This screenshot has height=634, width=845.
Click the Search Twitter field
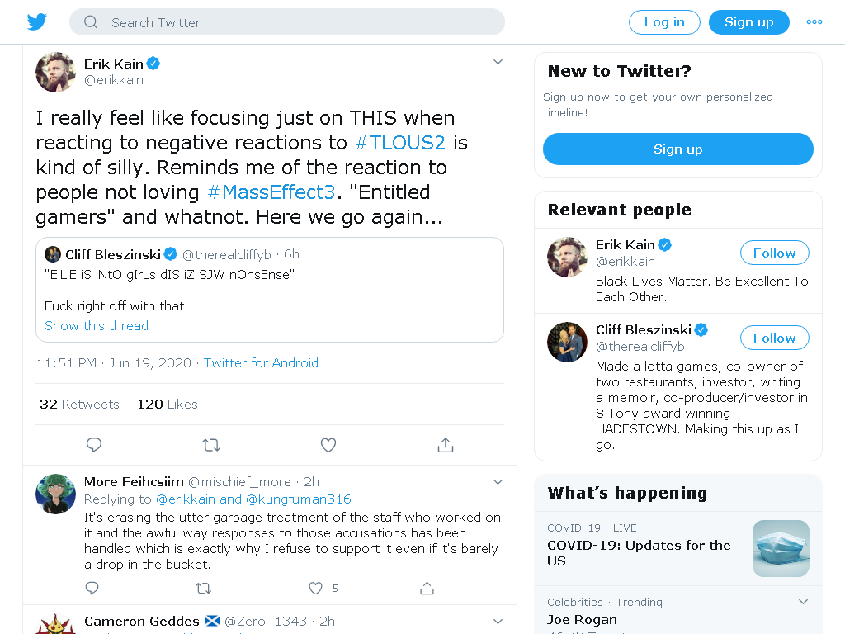point(286,22)
